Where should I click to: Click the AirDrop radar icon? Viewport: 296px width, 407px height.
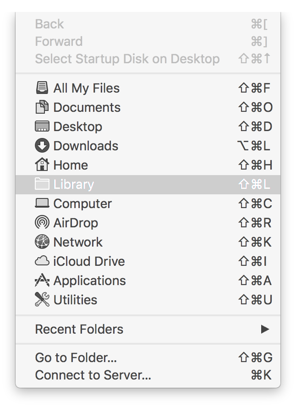pyautogui.click(x=42, y=222)
